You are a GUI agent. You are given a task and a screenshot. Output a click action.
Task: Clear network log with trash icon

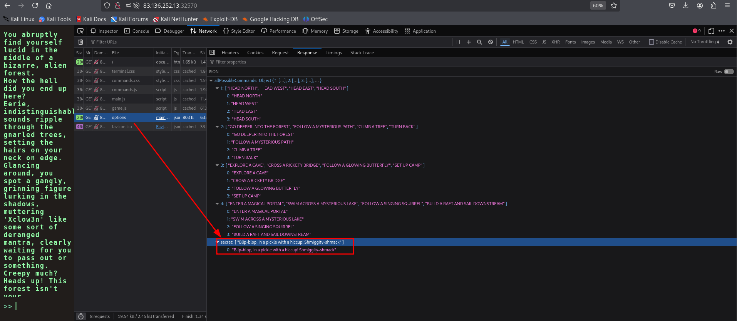pyautogui.click(x=80, y=42)
